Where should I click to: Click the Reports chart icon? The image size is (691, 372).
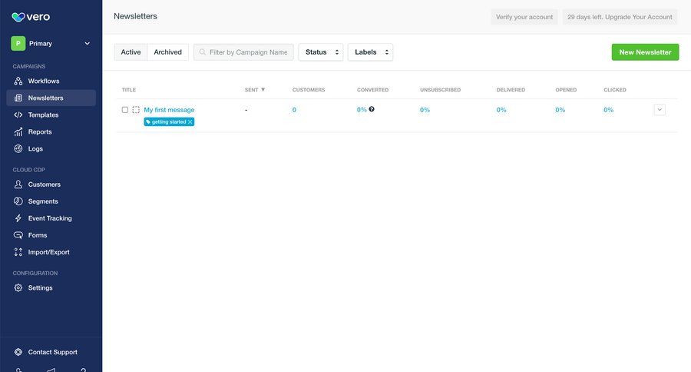pyautogui.click(x=18, y=132)
